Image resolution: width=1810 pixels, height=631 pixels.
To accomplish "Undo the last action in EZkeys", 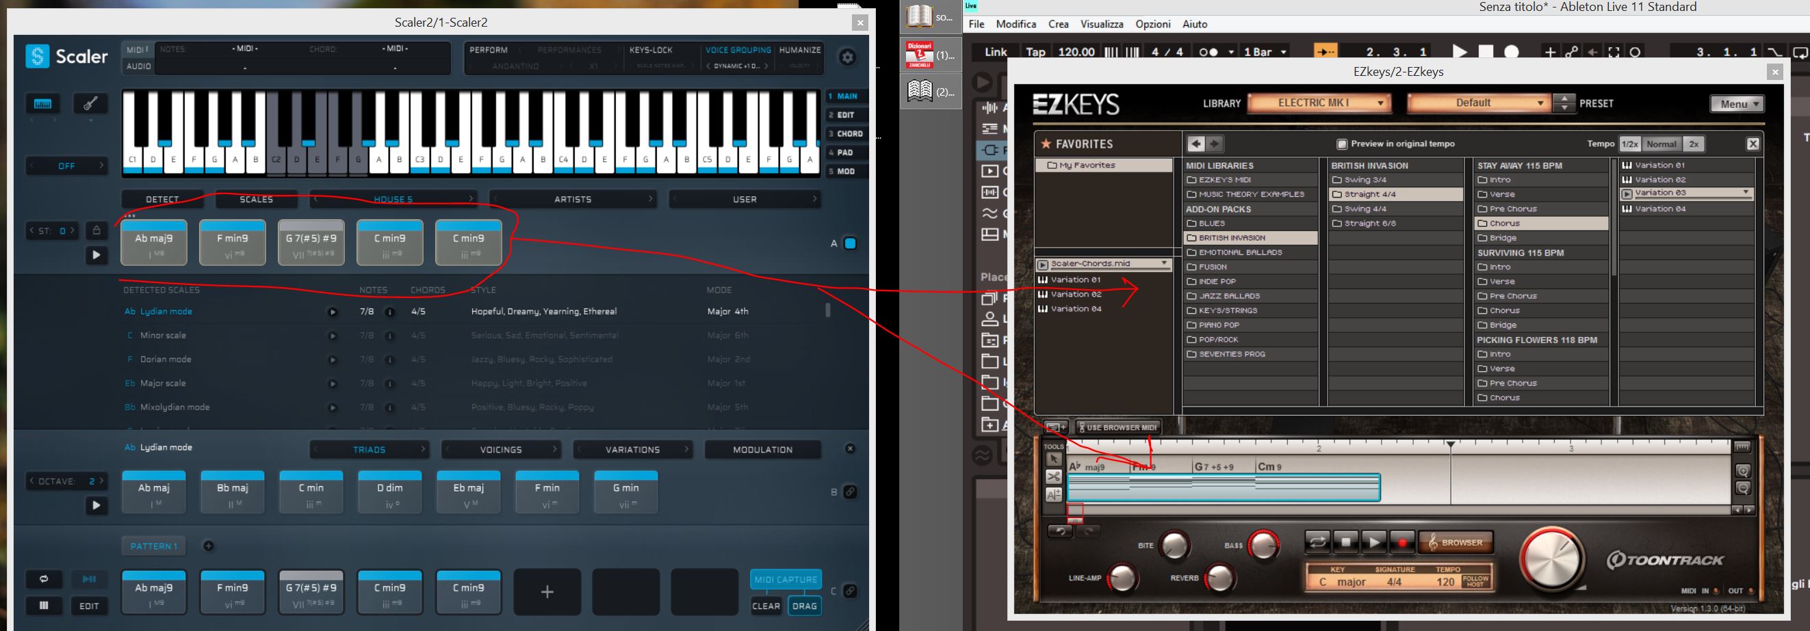I will pos(1060,531).
